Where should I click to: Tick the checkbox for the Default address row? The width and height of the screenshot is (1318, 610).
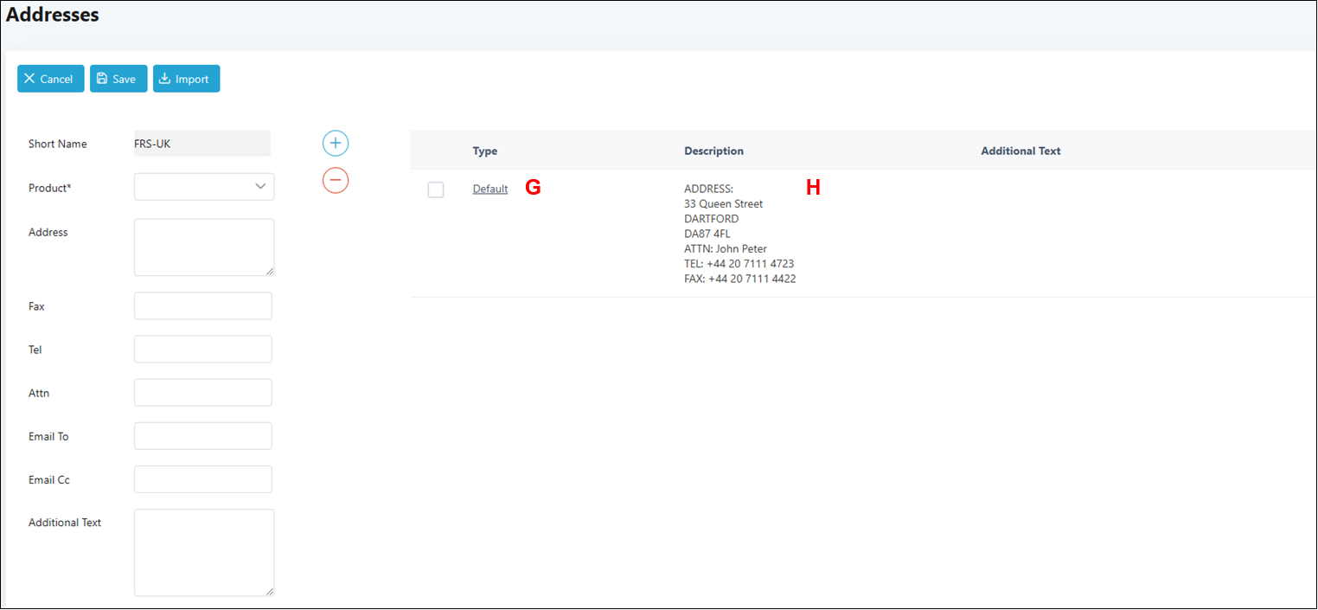pos(436,189)
